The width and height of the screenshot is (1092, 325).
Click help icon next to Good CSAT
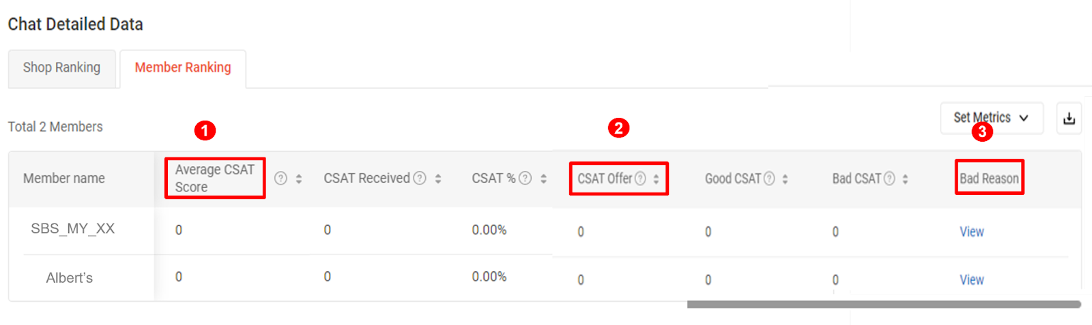coord(769,179)
